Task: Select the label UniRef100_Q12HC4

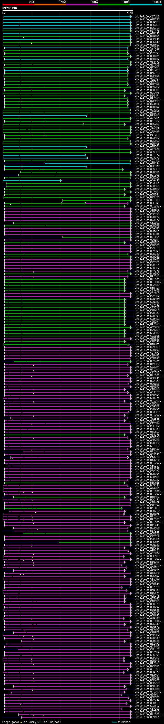Action: (x=147, y=675)
